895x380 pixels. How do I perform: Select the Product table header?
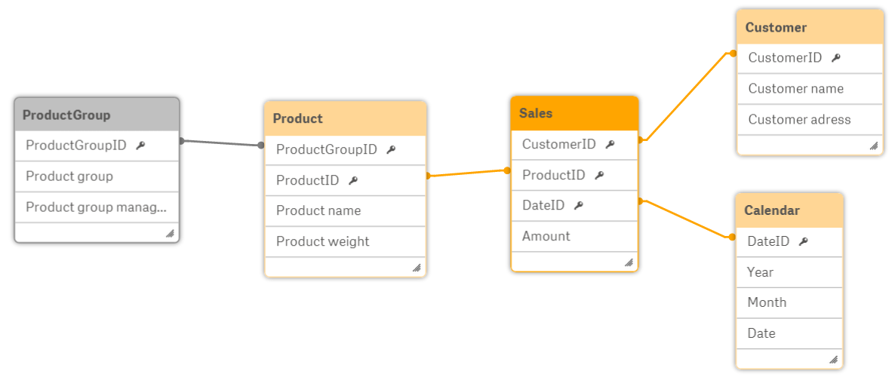point(346,118)
